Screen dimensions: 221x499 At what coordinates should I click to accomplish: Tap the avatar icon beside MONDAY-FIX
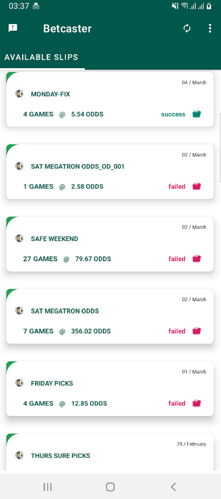point(20,94)
